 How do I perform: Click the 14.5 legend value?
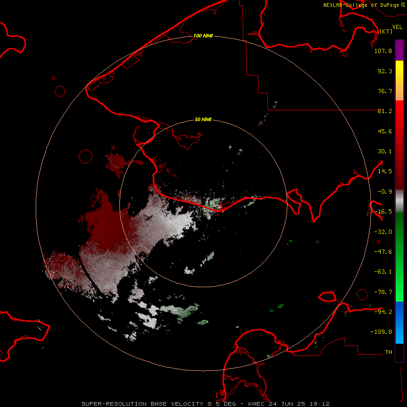[x=385, y=171]
